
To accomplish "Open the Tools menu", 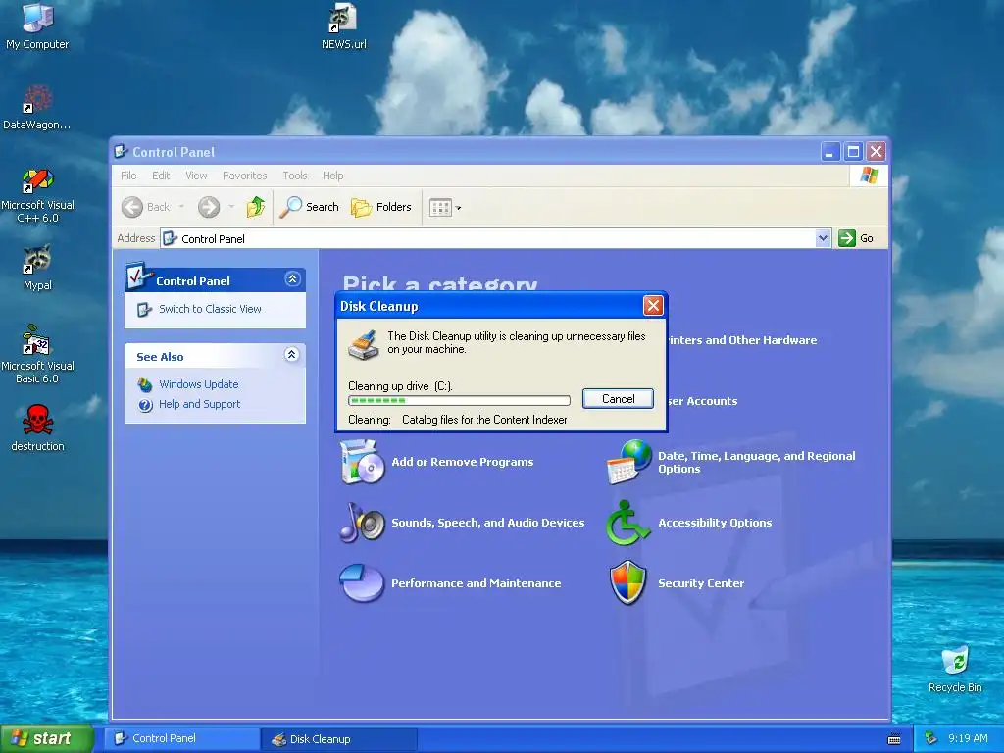I will 294,176.
